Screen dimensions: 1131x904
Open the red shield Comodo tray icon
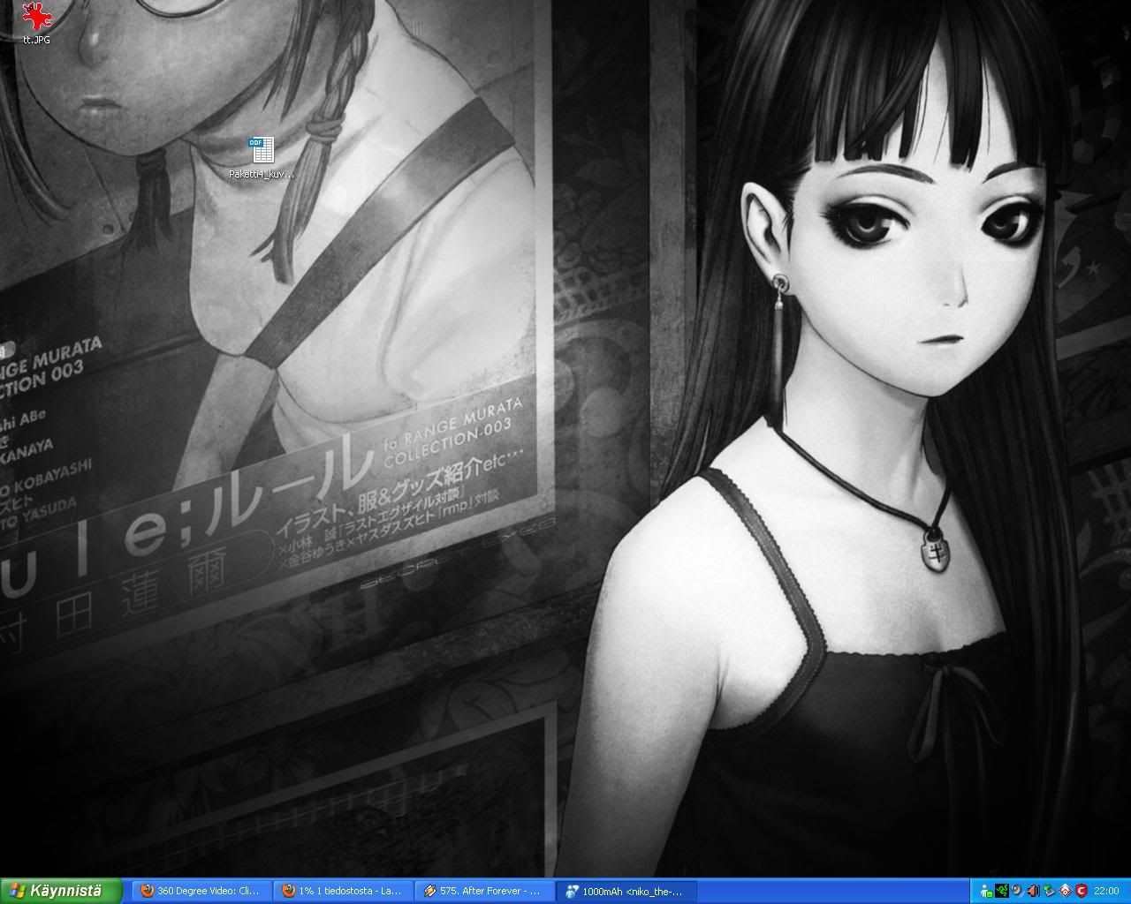point(1081,891)
